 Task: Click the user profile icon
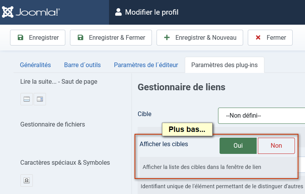(118, 12)
